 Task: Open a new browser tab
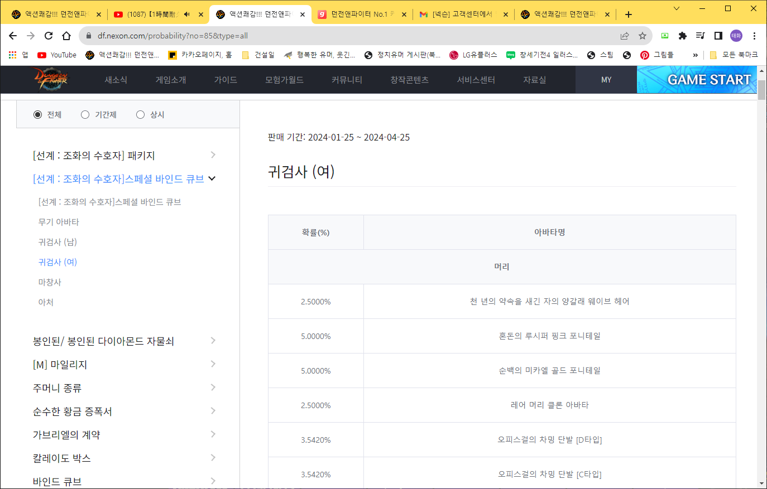[x=629, y=14]
